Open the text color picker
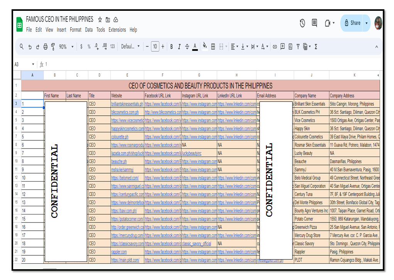The width and height of the screenshot is (394, 280). click(x=195, y=47)
